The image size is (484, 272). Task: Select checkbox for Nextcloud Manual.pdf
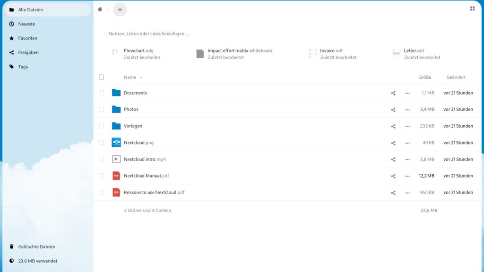102,176
